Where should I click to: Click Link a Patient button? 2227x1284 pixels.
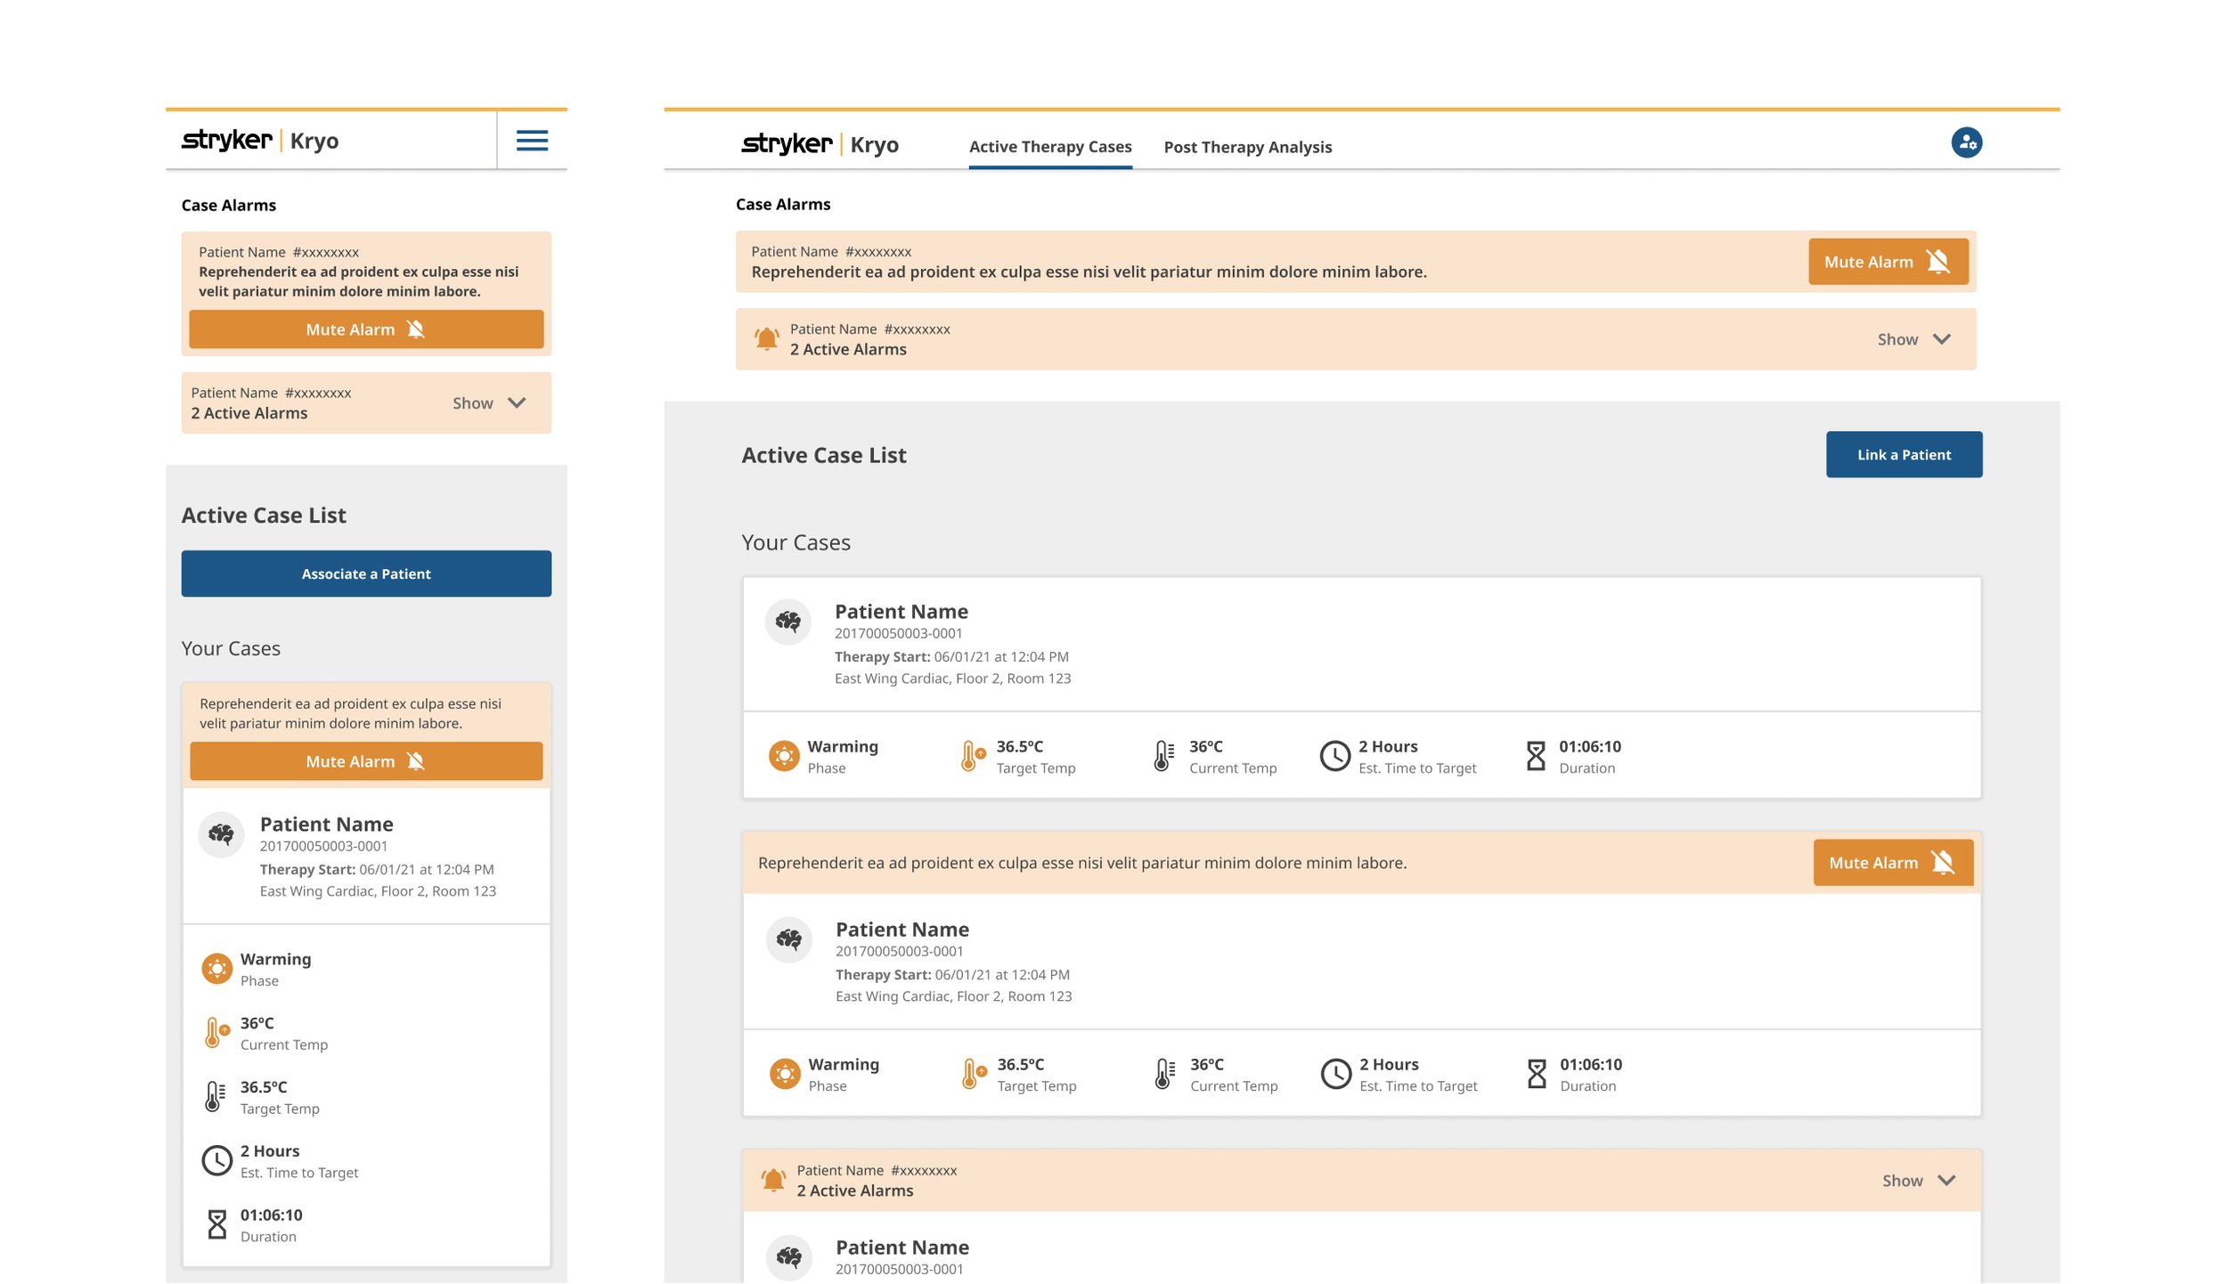point(1904,455)
